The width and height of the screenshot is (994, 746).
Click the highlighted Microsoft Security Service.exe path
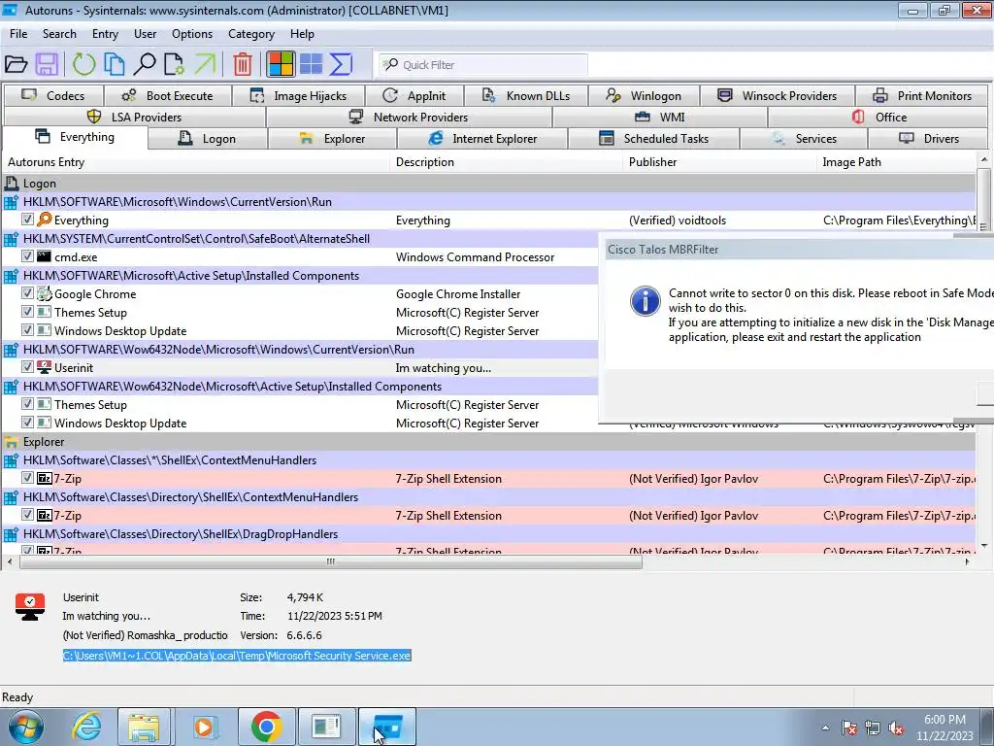tap(237, 656)
